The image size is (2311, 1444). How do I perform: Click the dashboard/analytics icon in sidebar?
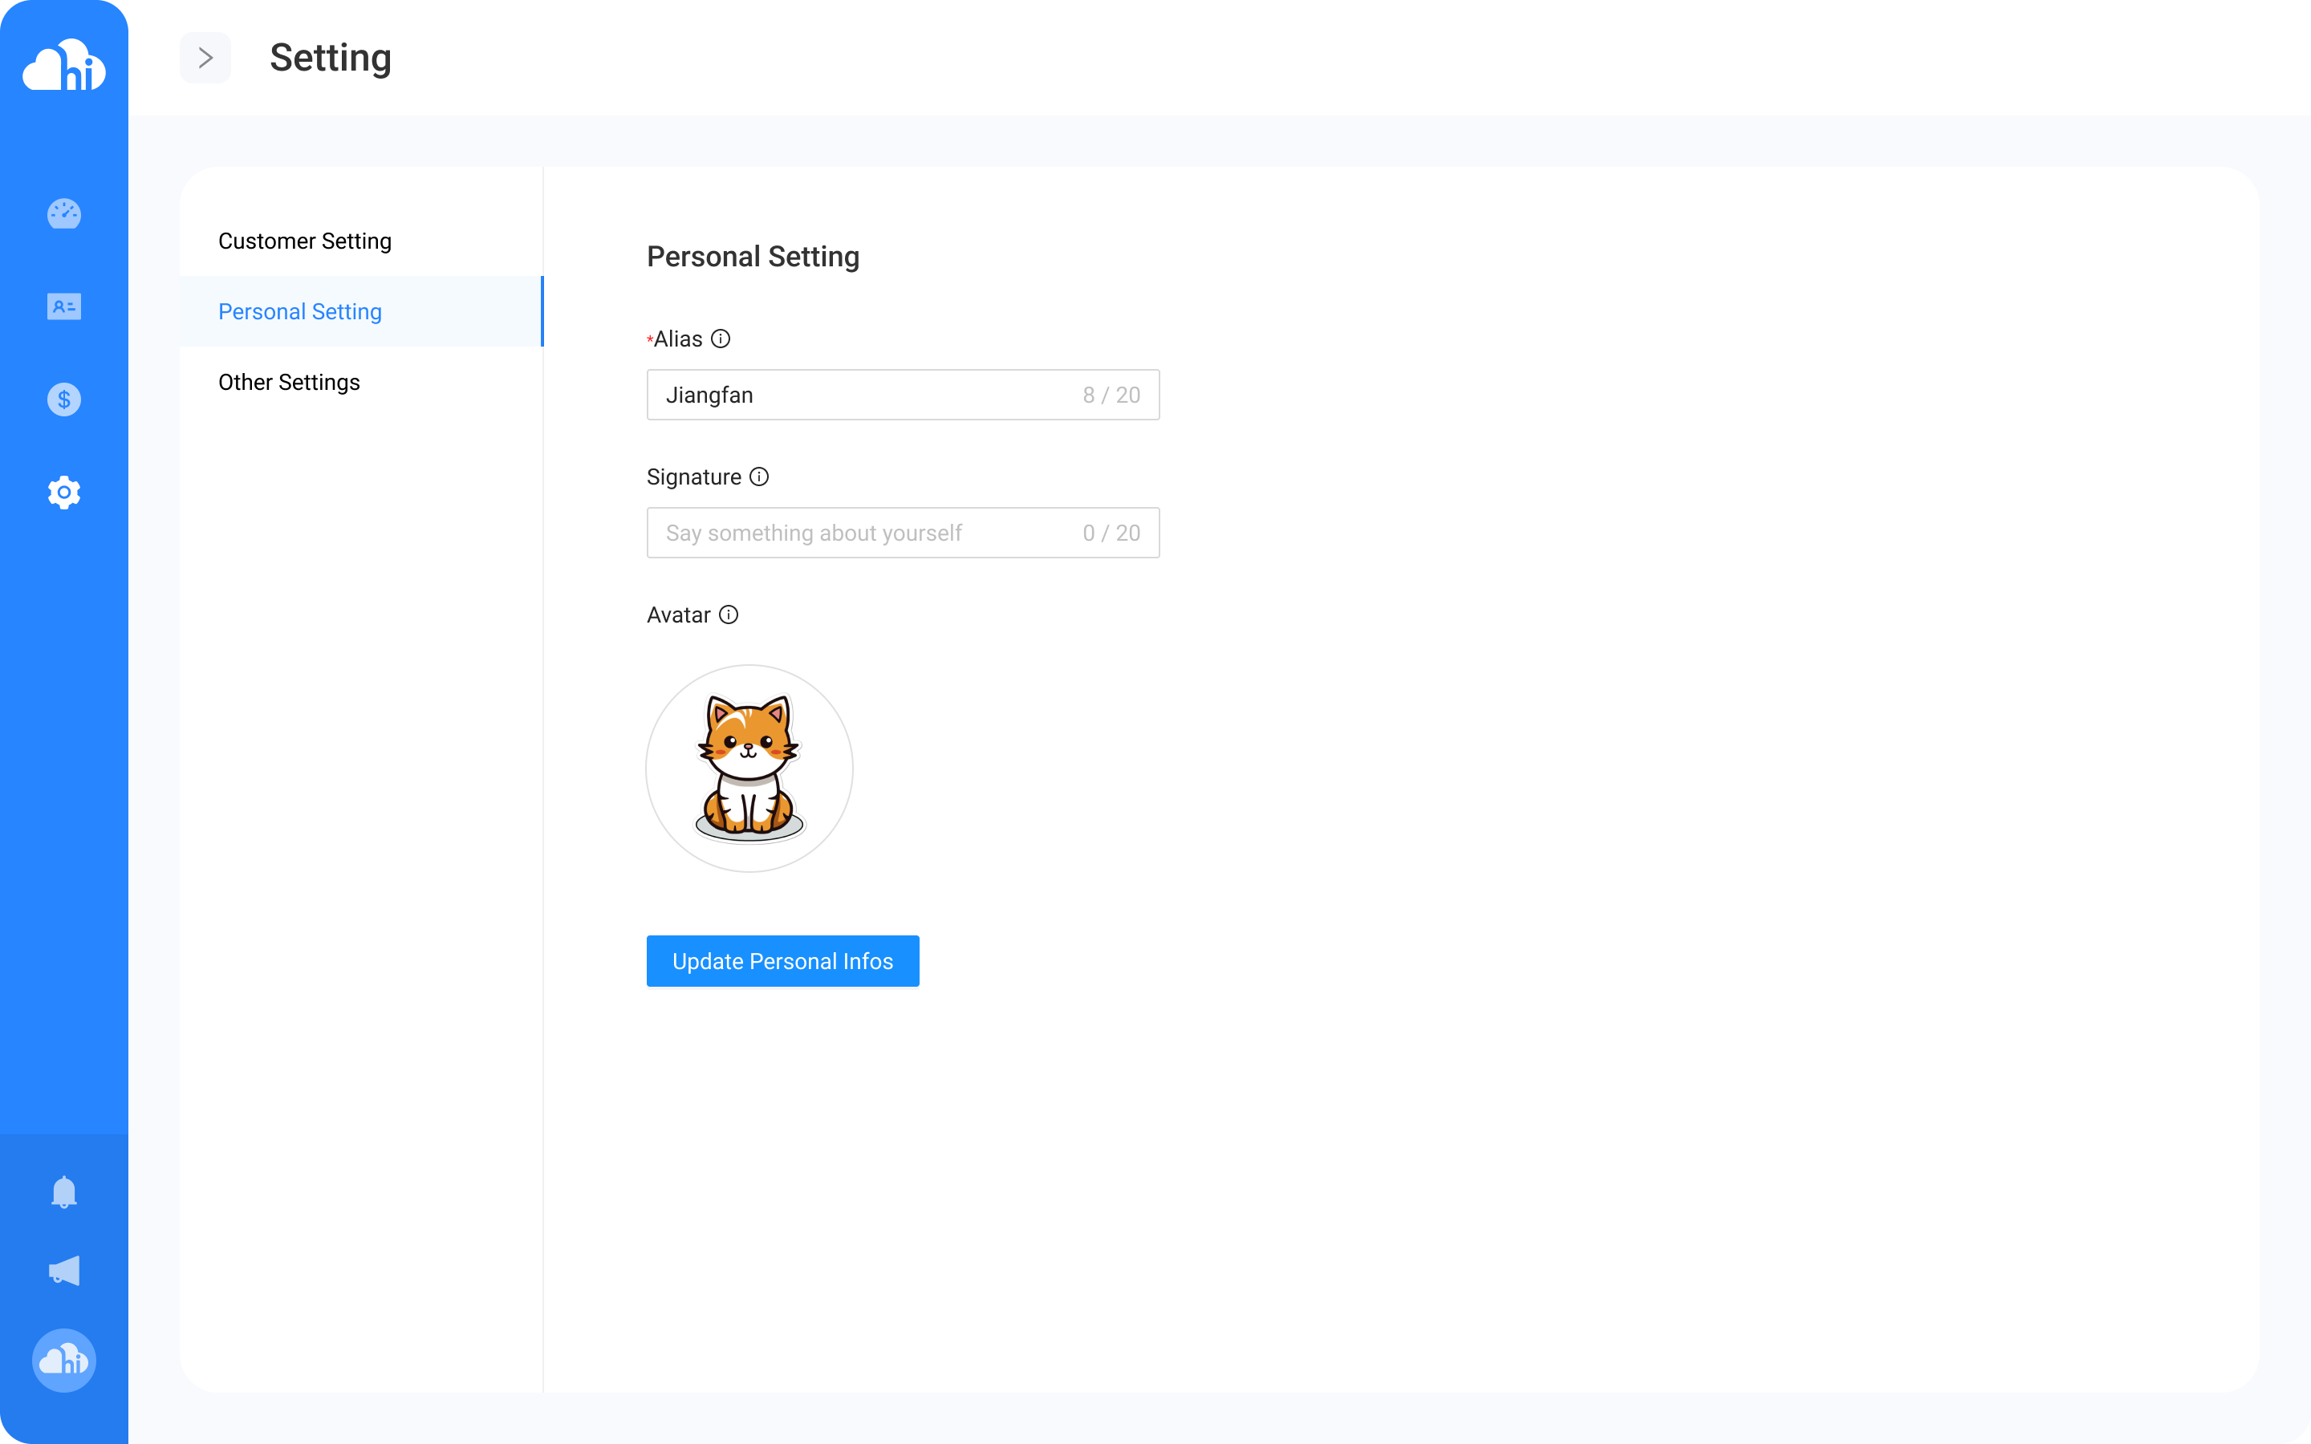tap(63, 213)
